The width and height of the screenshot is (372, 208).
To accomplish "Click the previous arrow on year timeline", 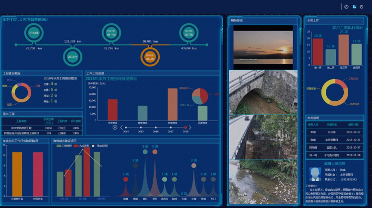I will pos(121,127).
